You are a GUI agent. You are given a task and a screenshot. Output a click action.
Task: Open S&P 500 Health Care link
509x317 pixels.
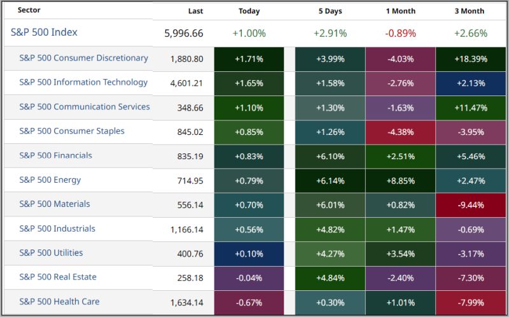click(59, 302)
